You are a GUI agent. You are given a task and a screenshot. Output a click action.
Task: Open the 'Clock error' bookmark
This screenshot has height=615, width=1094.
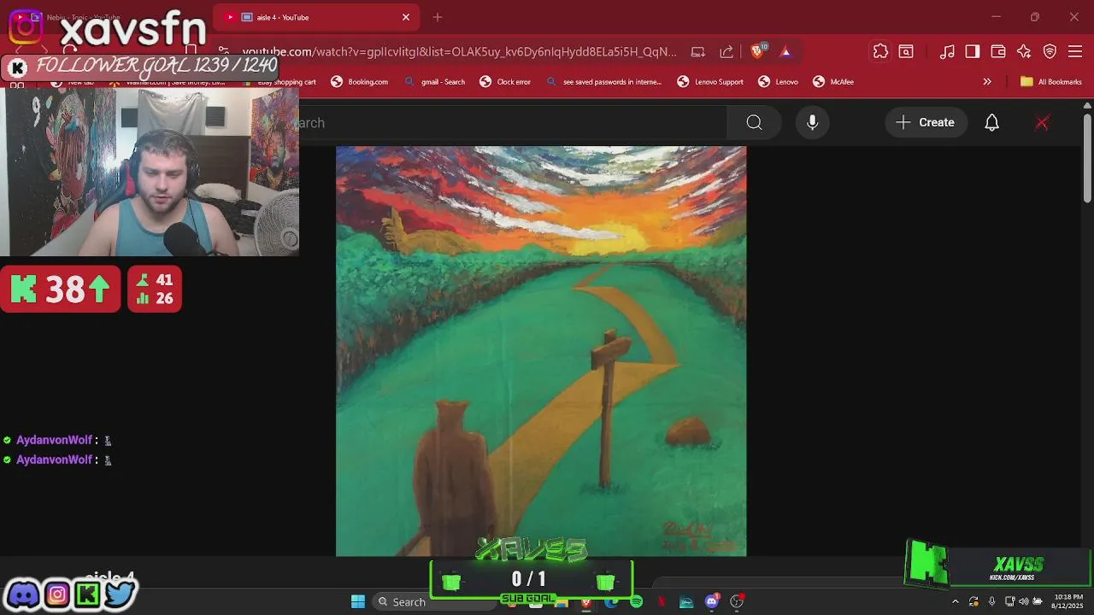point(505,82)
